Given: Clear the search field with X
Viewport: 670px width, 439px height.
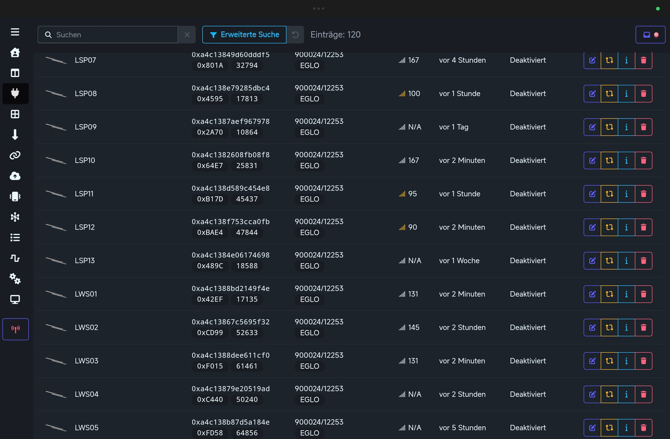Looking at the screenshot, I should click(187, 35).
